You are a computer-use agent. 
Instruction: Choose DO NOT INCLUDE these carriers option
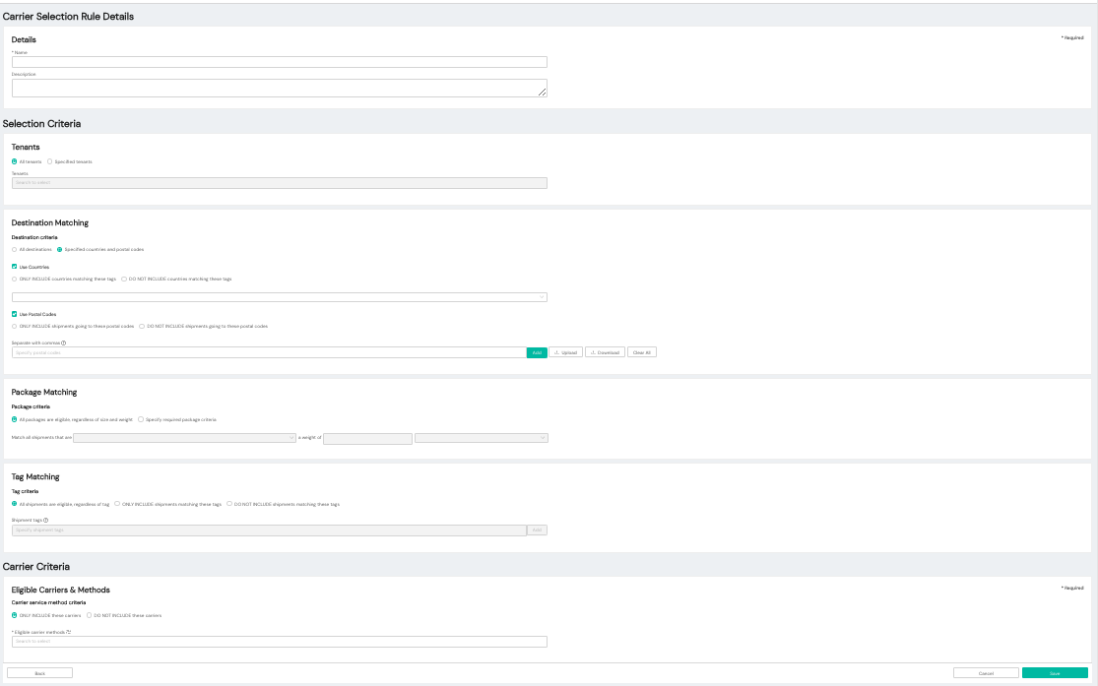tap(89, 615)
